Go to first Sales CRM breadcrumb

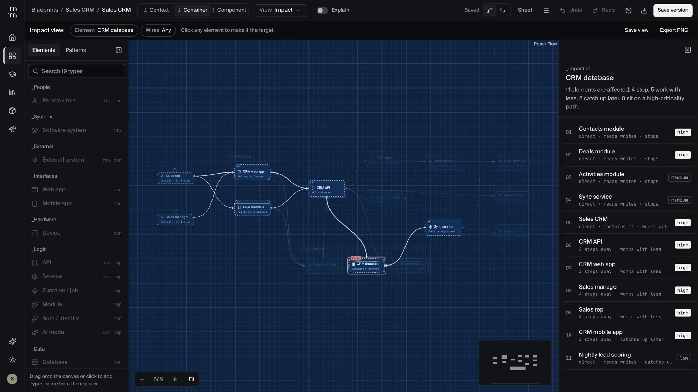point(80,10)
